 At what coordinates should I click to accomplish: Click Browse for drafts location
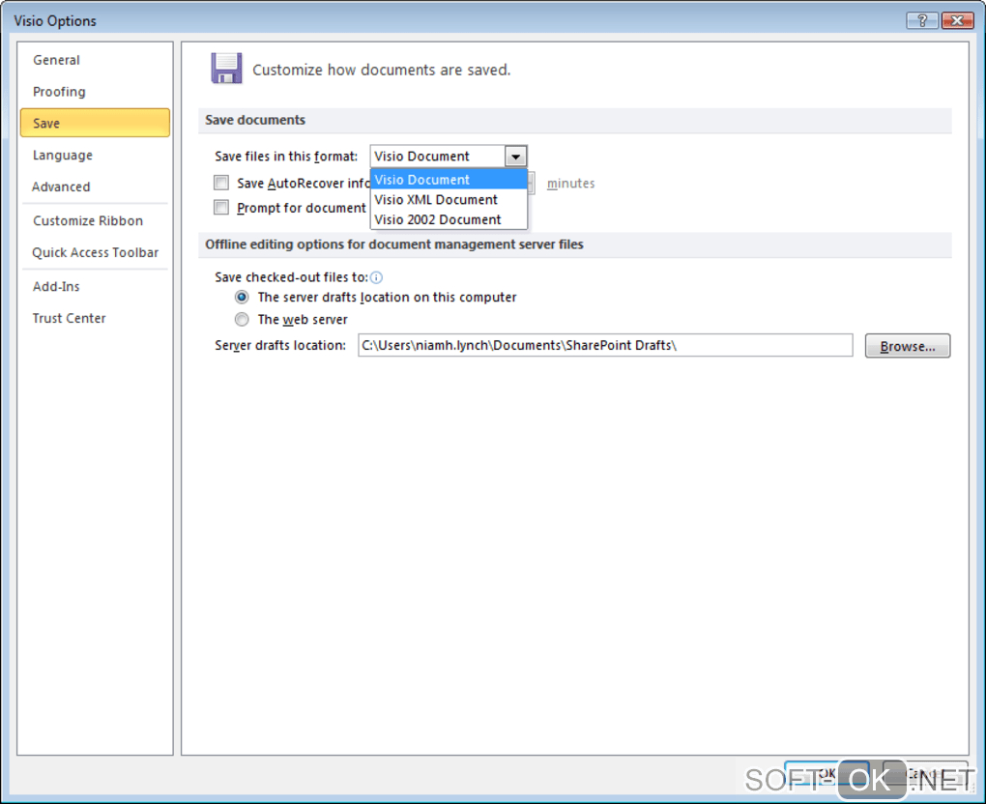908,346
